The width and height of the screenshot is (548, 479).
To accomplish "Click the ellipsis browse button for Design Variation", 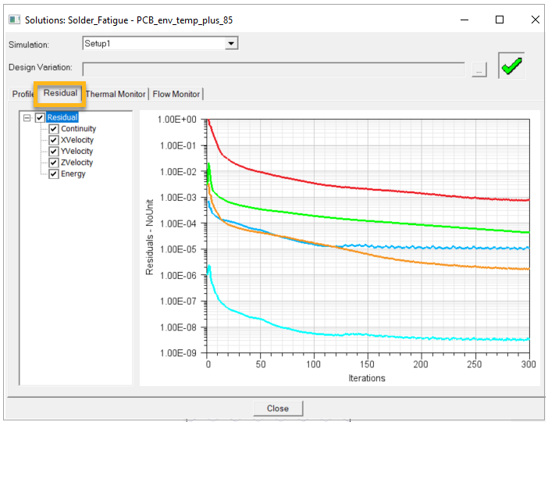I will pos(479,70).
